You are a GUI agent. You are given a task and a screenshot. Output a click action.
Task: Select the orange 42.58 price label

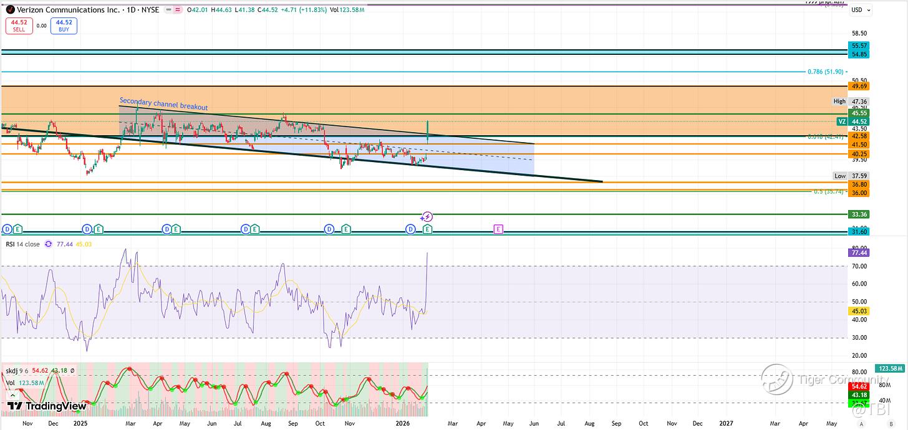(858, 135)
